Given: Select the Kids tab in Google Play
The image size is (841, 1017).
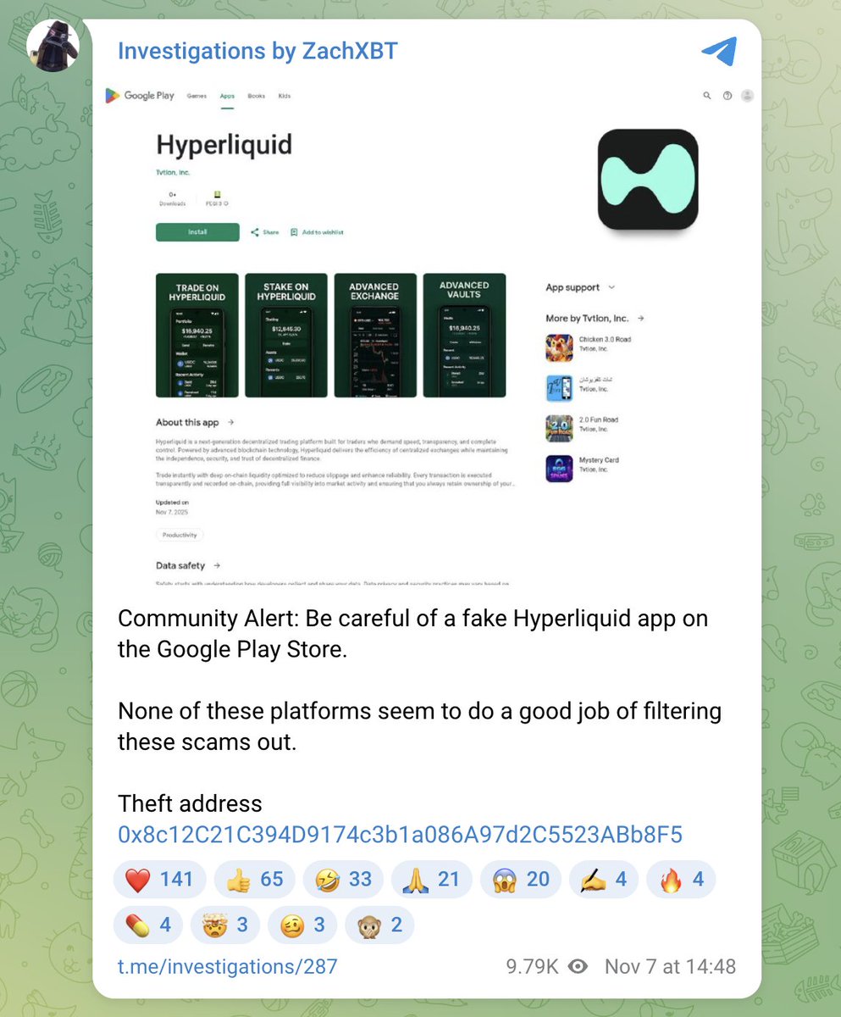Looking at the screenshot, I should point(285,96).
